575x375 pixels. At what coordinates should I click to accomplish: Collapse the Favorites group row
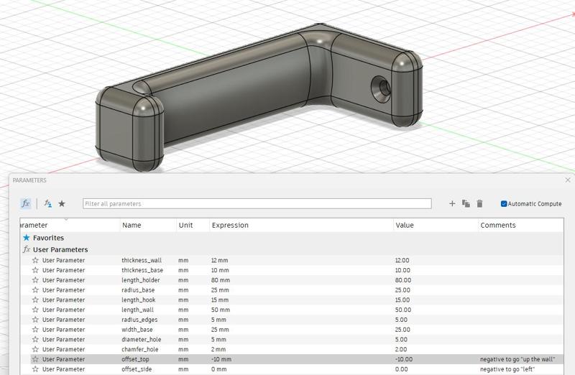tap(292, 238)
